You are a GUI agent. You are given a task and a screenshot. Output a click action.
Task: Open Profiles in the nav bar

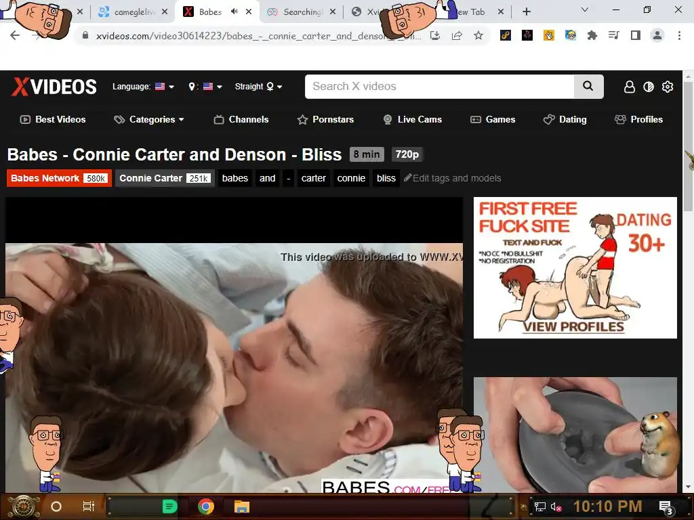[638, 119]
